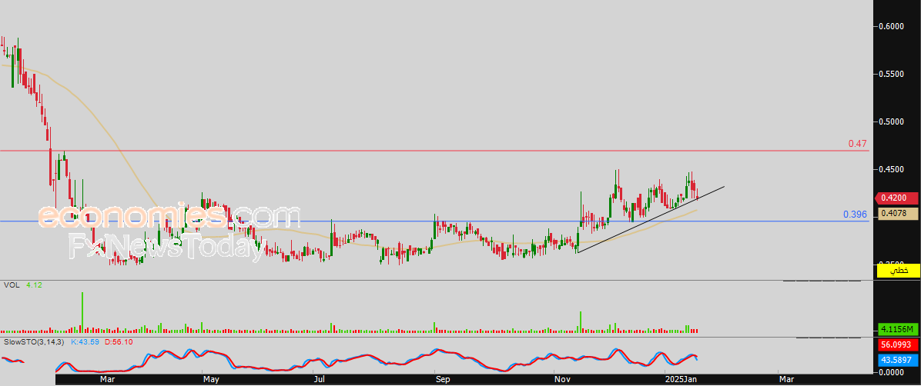Click the D:56.10 stochastic reading

pos(118,341)
